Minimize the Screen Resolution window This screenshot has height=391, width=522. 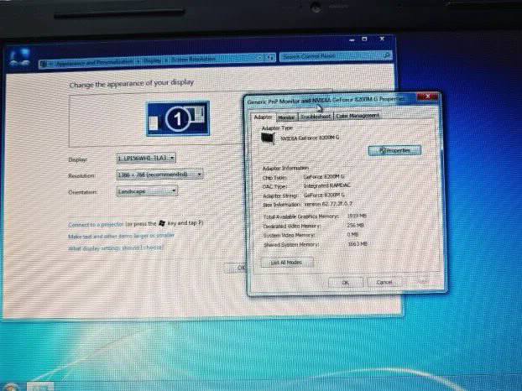(x=352, y=40)
